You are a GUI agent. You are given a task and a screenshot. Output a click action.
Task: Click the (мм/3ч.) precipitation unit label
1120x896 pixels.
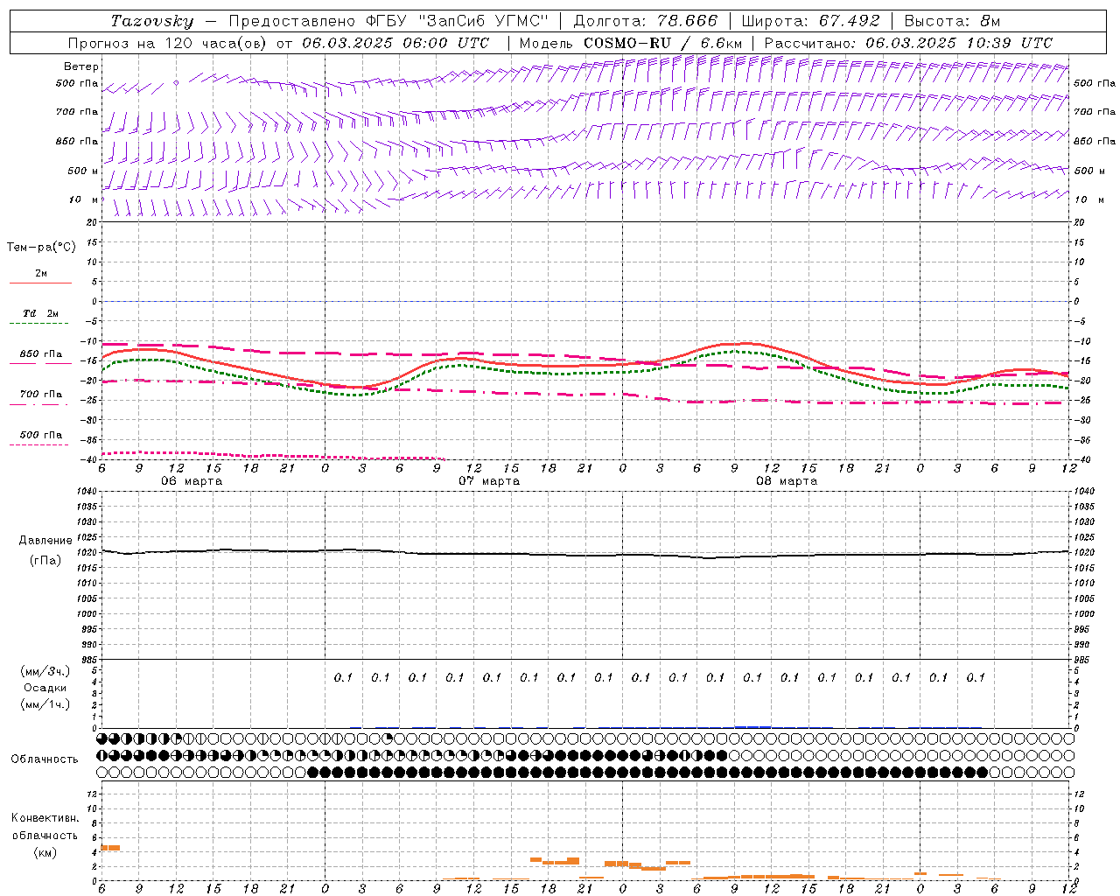tap(45, 671)
